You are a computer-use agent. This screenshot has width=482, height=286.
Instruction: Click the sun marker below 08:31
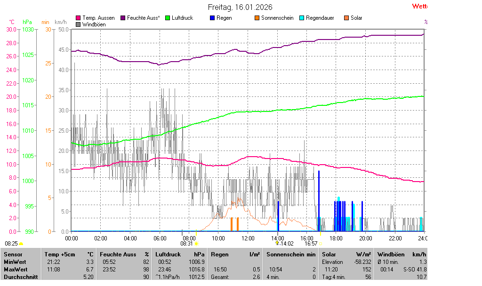(x=196, y=244)
